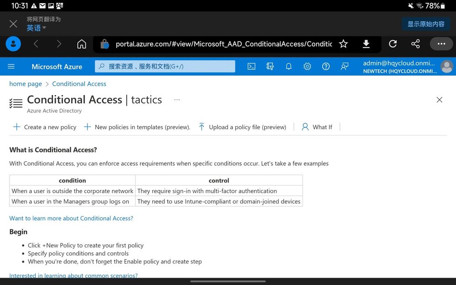Open the Azure portal hamburger menu
The height and width of the screenshot is (285, 456).
click(x=11, y=66)
